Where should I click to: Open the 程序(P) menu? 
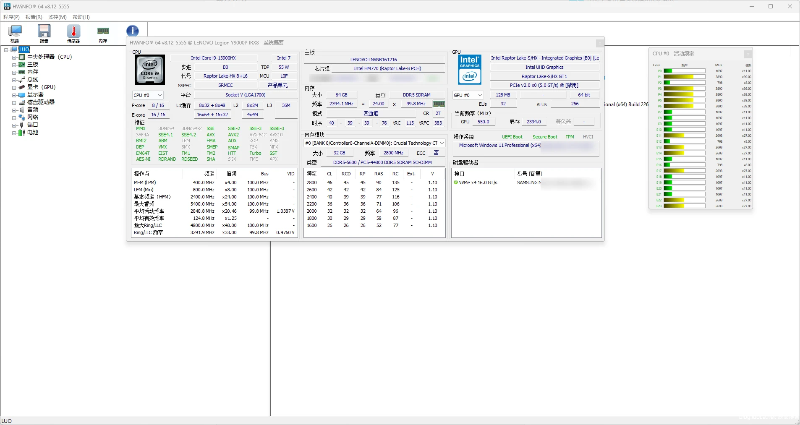coord(11,17)
